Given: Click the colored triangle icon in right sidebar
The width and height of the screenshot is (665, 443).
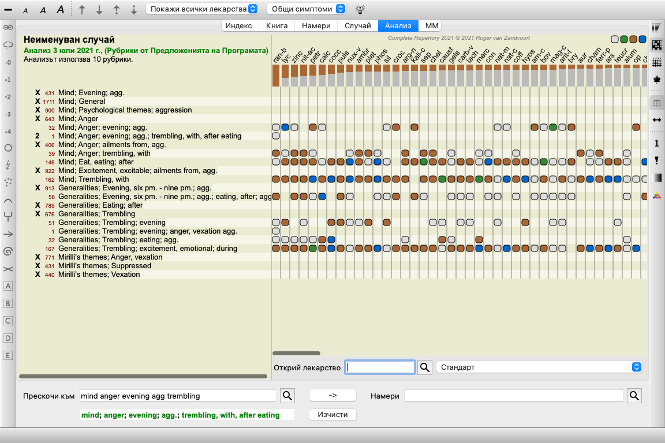Looking at the screenshot, I should (x=656, y=196).
